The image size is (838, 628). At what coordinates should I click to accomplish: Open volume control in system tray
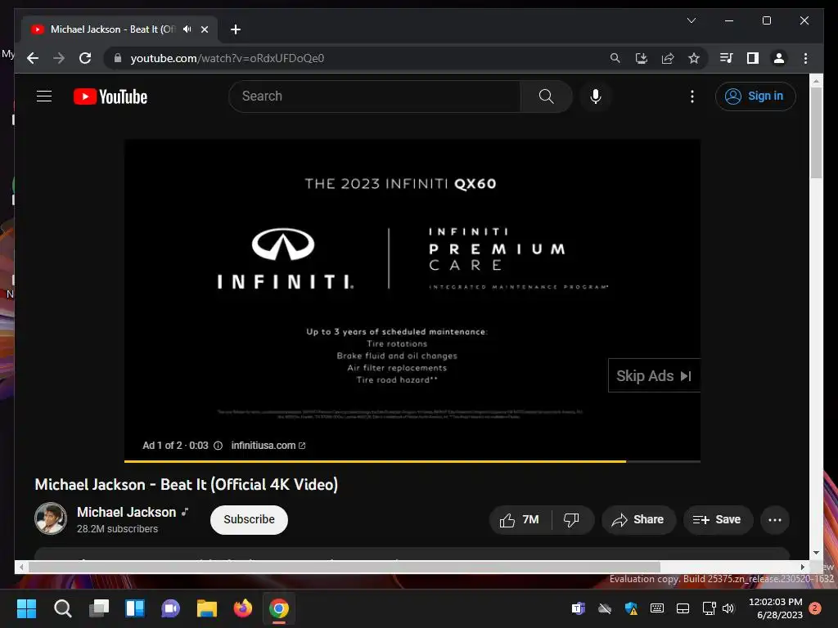coord(728,608)
